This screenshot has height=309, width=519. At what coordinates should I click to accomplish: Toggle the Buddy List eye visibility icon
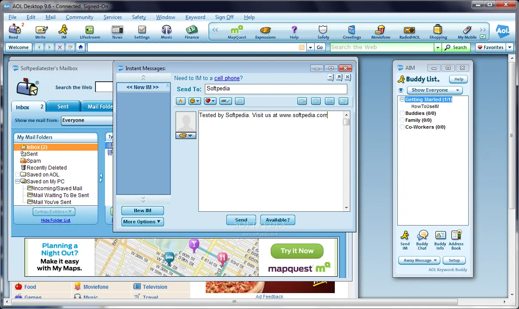pyautogui.click(x=401, y=90)
